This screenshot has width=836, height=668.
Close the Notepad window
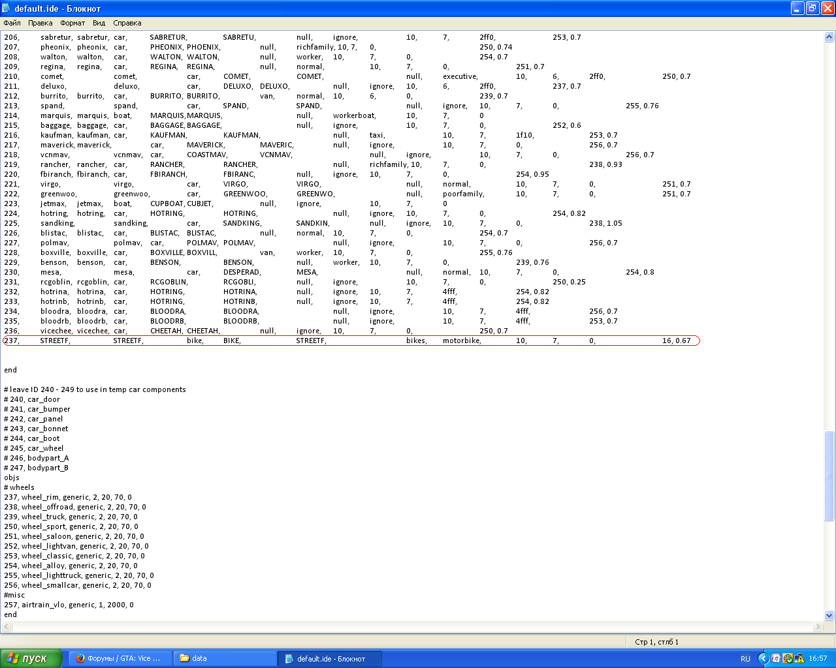point(827,8)
